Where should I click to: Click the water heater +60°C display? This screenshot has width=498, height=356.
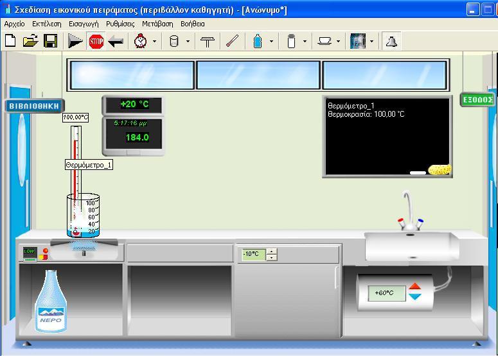(x=386, y=293)
